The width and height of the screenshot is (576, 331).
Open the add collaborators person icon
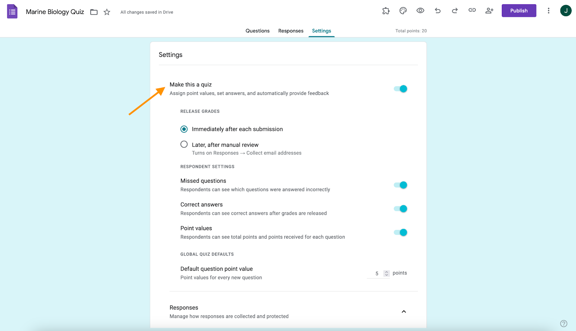click(x=489, y=11)
